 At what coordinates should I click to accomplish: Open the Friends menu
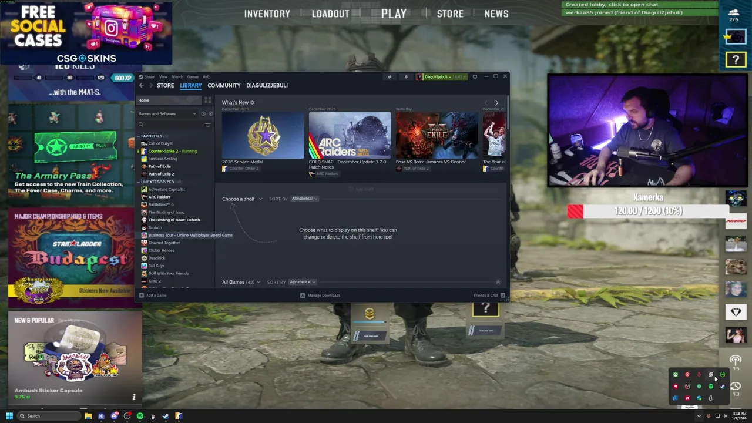pyautogui.click(x=177, y=77)
